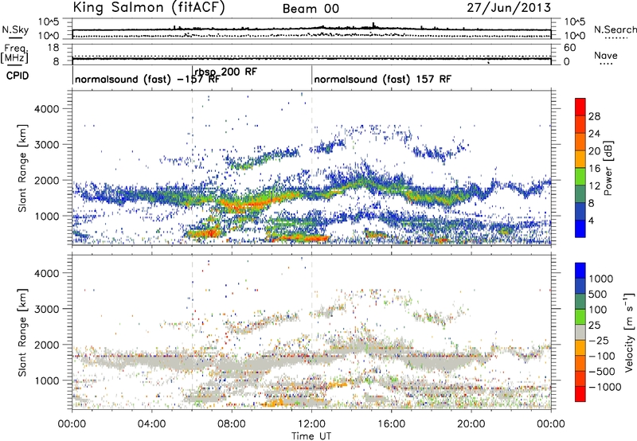Viewport: 637px width, 441px height.
Task: Click the '20' label on Power colorbar
Action: [594, 151]
